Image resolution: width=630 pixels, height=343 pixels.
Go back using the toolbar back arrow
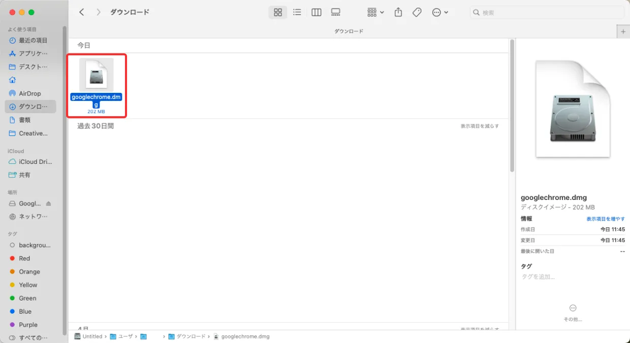[x=81, y=12]
